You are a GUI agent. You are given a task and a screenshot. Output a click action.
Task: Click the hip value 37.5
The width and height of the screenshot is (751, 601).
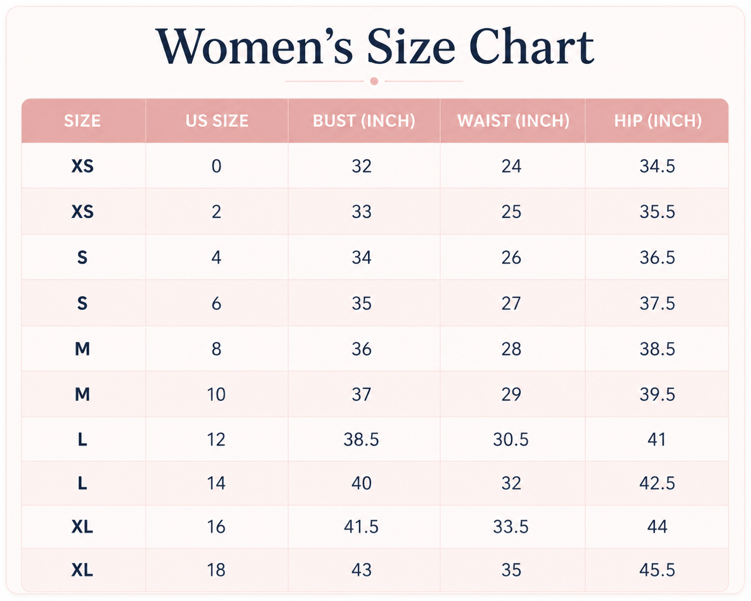click(657, 304)
